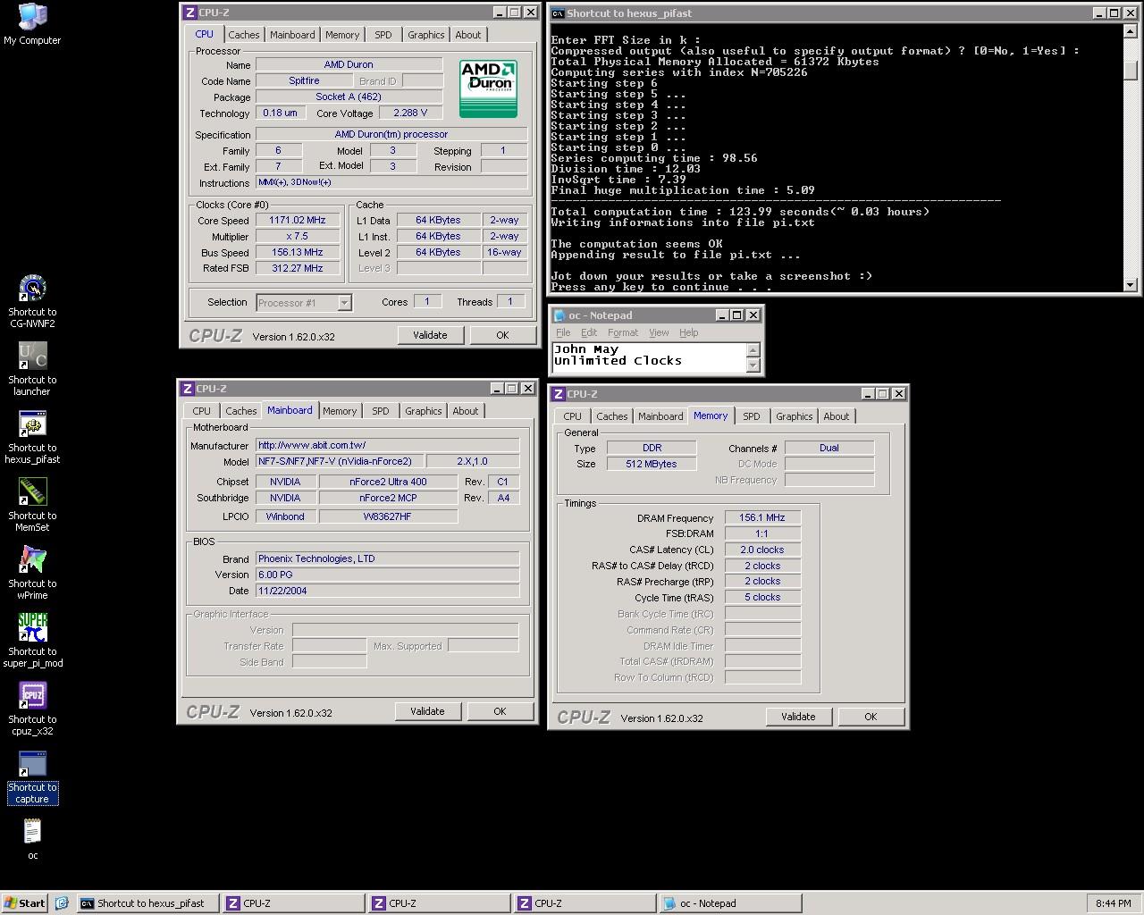Image resolution: width=1144 pixels, height=915 pixels.
Task: Open the Start menu
Action: click(x=25, y=903)
